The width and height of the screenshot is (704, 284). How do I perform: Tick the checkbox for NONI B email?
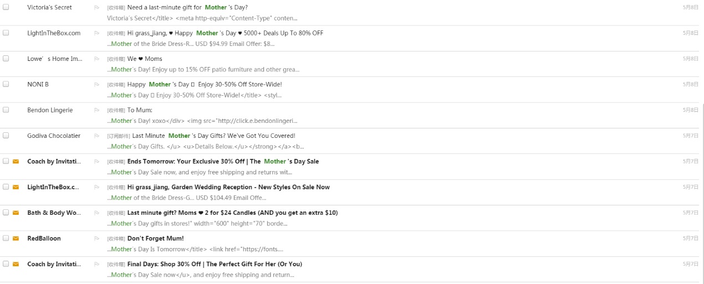(x=6, y=84)
